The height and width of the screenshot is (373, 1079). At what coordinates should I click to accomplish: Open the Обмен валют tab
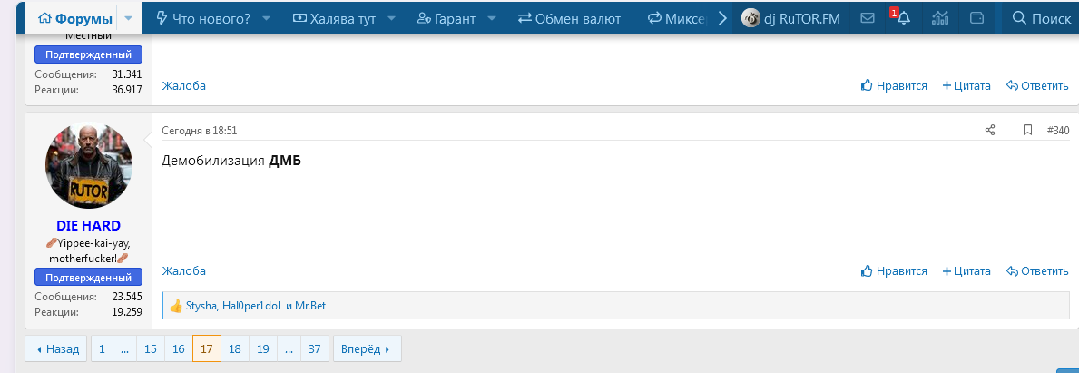tap(569, 18)
